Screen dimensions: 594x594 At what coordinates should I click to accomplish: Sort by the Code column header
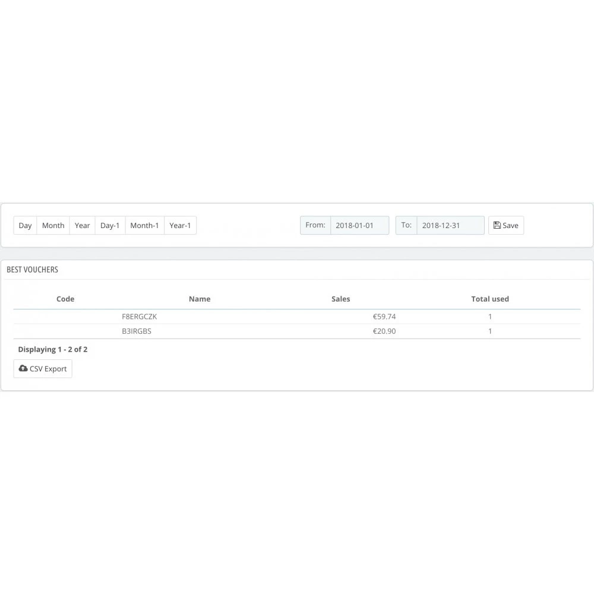pyautogui.click(x=65, y=299)
